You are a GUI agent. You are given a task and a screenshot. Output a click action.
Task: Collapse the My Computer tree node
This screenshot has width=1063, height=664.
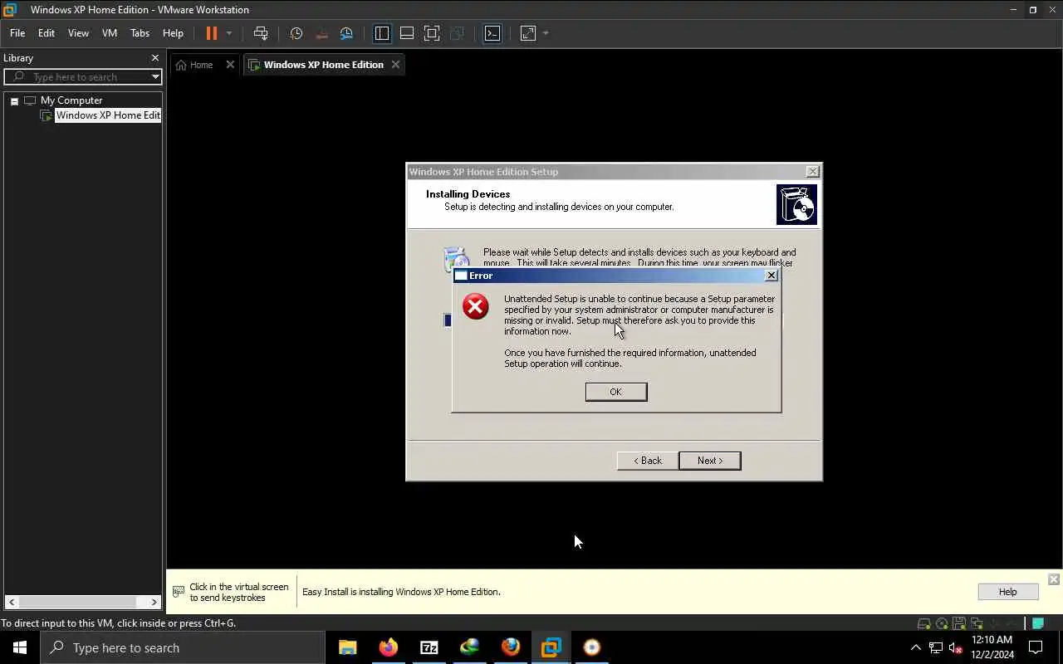tap(14, 100)
